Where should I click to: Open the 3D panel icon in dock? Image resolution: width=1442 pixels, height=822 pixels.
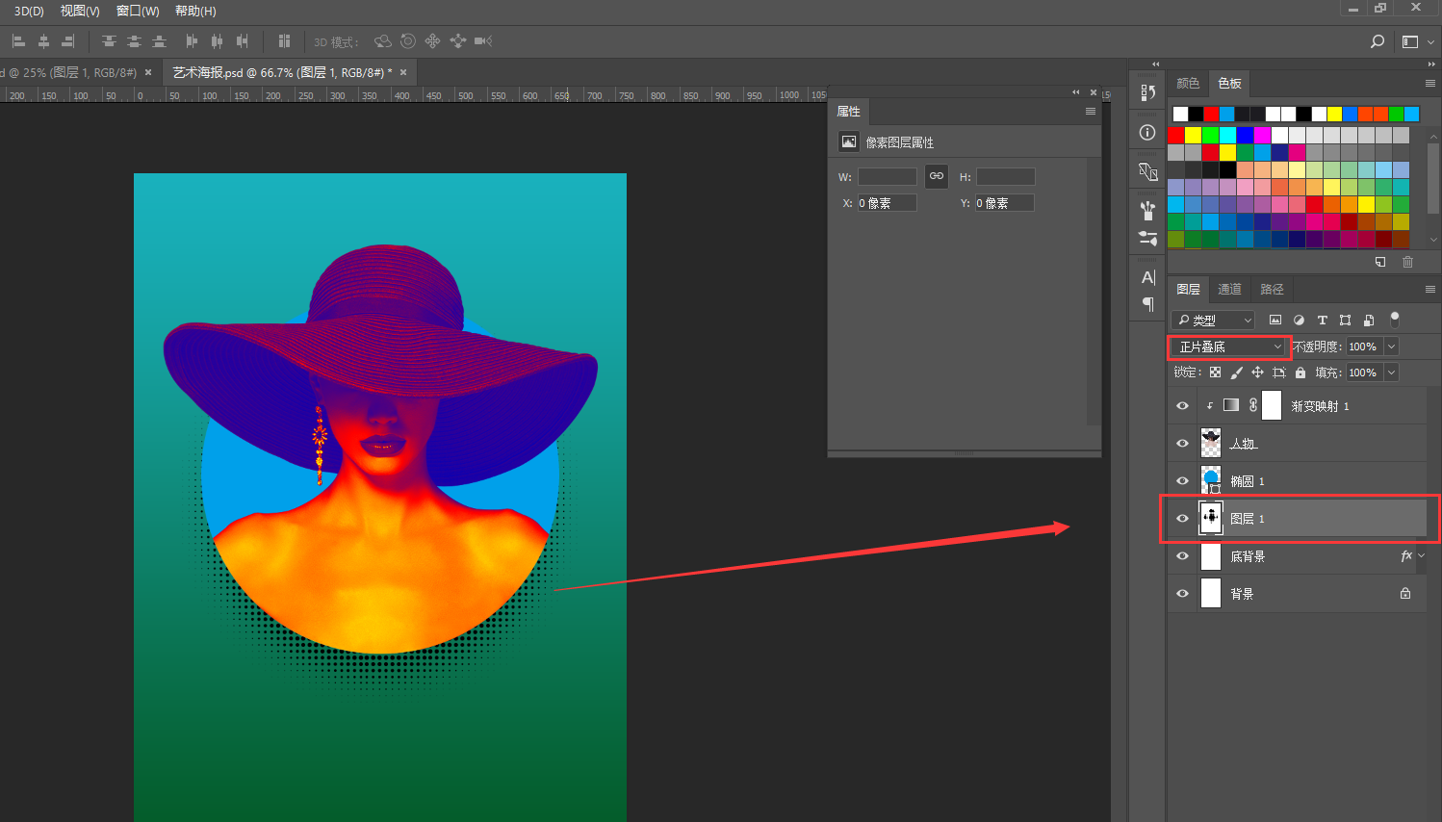point(1147,172)
